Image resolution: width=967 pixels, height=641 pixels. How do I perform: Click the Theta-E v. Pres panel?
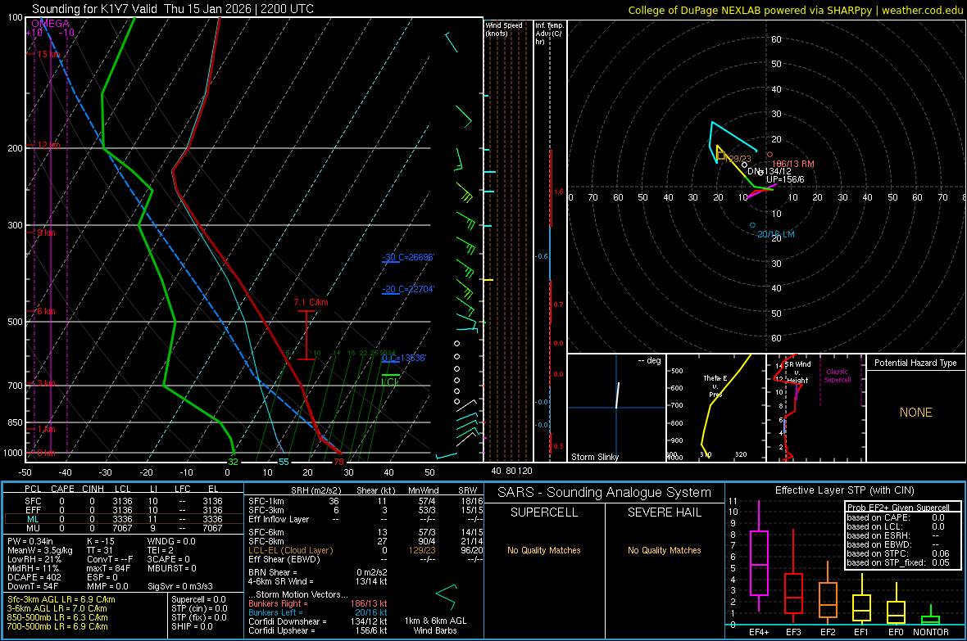[715, 408]
